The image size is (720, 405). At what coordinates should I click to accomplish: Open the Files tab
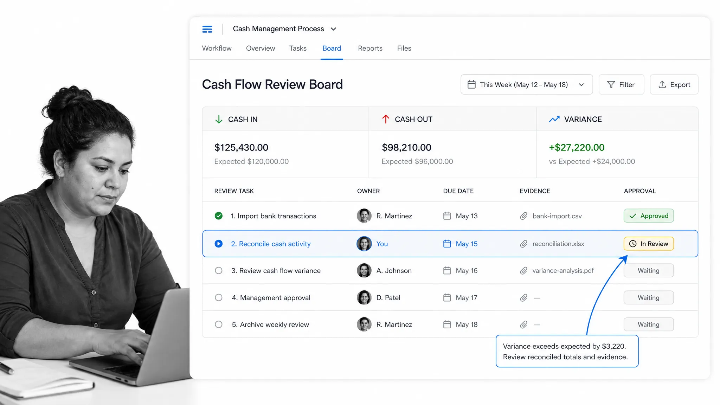tap(404, 48)
